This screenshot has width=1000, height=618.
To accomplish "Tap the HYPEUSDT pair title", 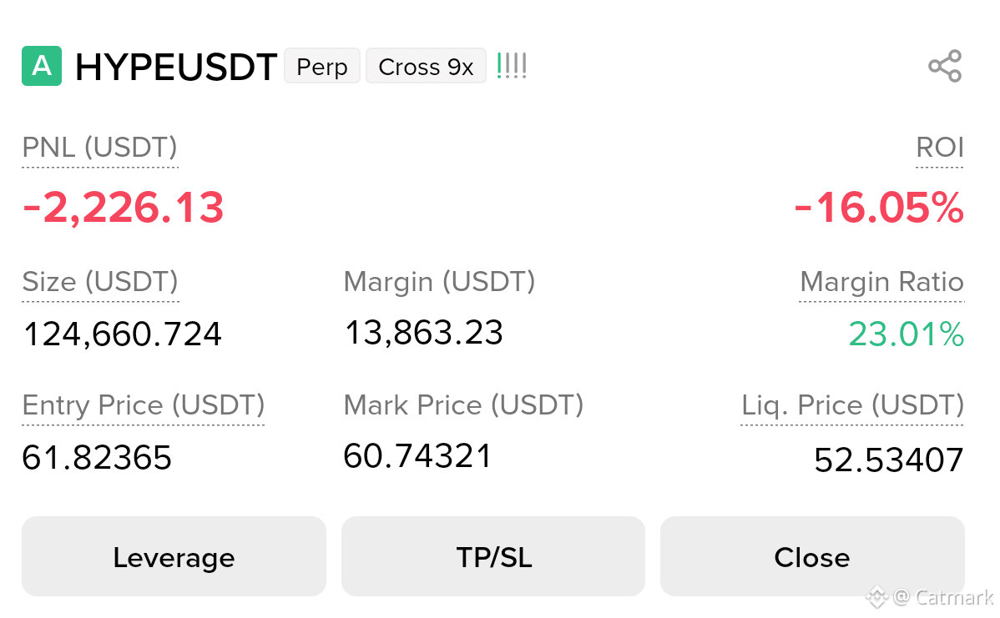I will 176,67.
